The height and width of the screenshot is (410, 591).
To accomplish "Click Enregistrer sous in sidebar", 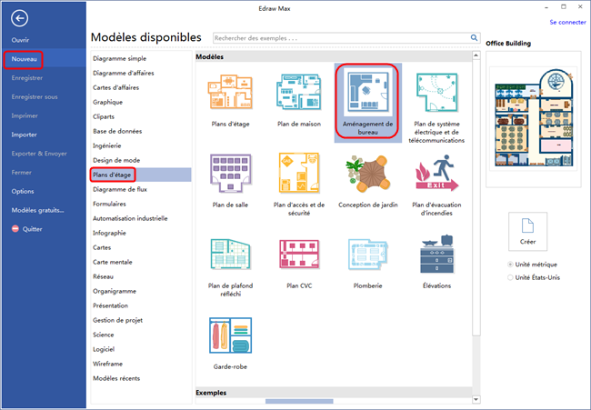I will (35, 97).
